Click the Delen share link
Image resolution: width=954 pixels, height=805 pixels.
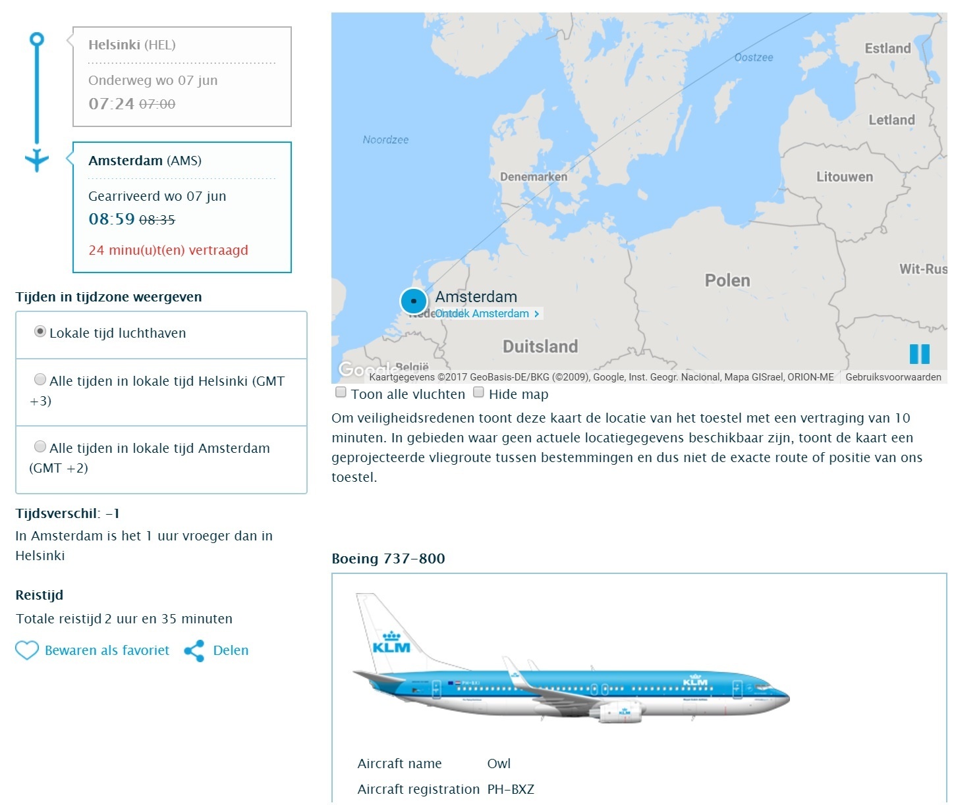(231, 650)
